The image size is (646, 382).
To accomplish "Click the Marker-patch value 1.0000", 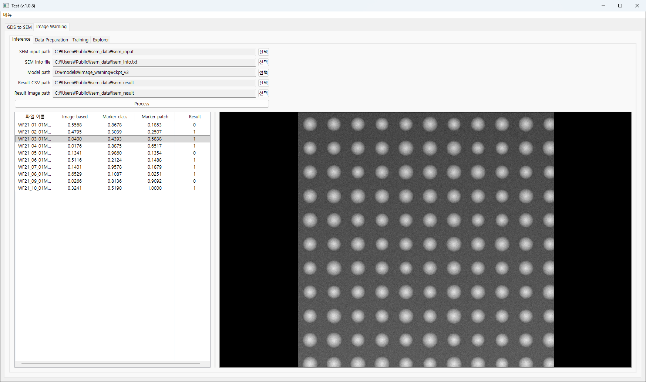I will tap(155, 188).
